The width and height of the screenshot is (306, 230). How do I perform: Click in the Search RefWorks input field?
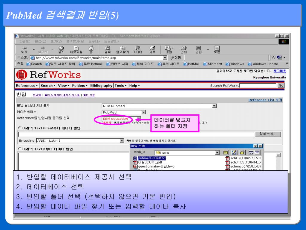(258, 85)
